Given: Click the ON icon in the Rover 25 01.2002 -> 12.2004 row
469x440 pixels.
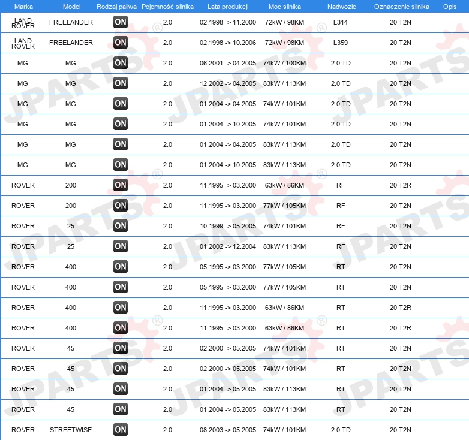Looking at the screenshot, I should (x=121, y=246).
